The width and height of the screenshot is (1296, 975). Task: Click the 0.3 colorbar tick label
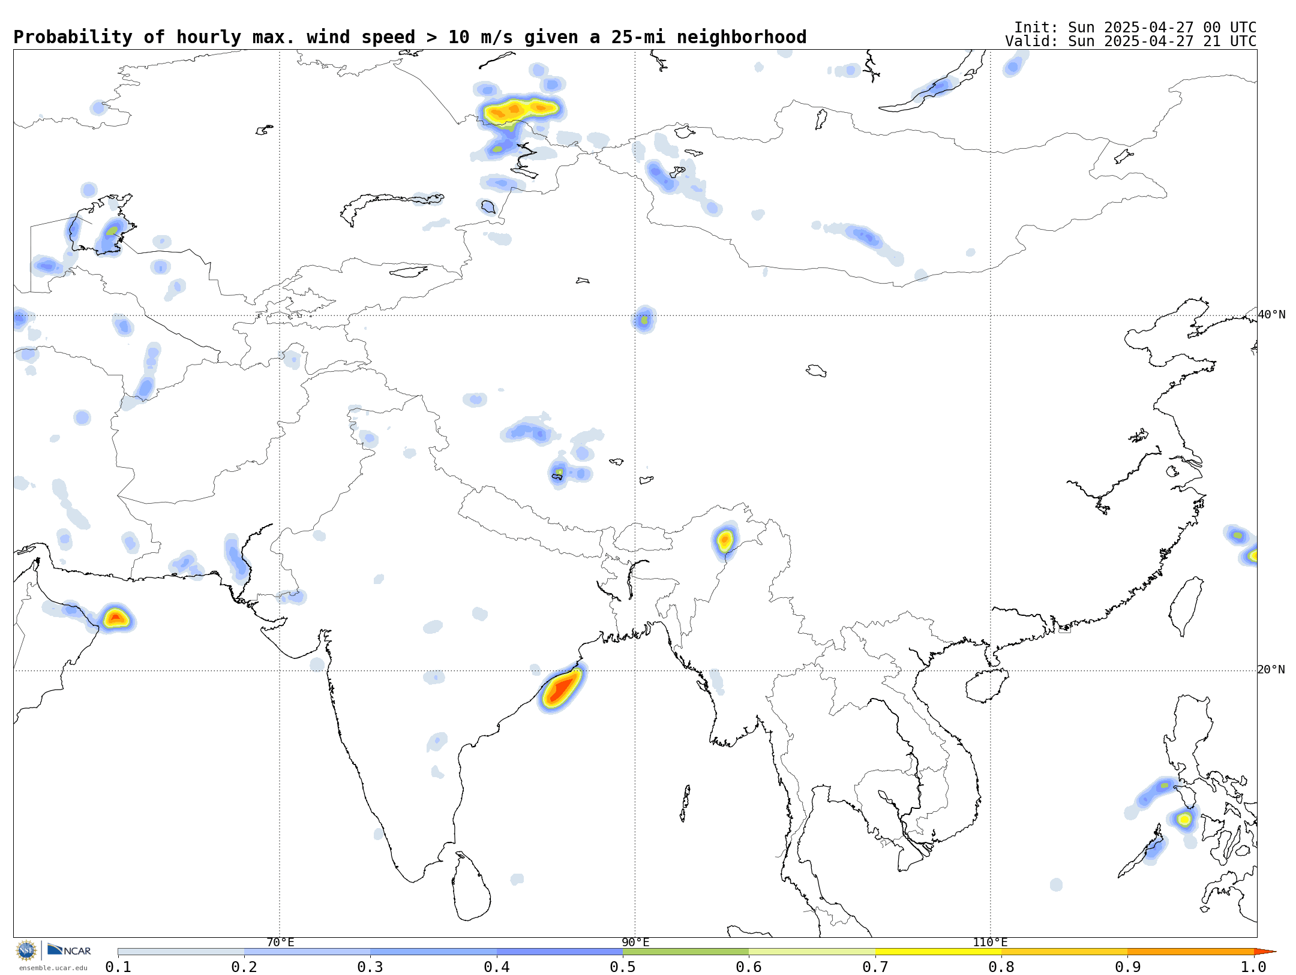[x=370, y=967]
